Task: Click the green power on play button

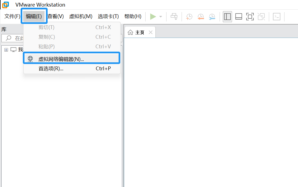Action: click(x=153, y=17)
